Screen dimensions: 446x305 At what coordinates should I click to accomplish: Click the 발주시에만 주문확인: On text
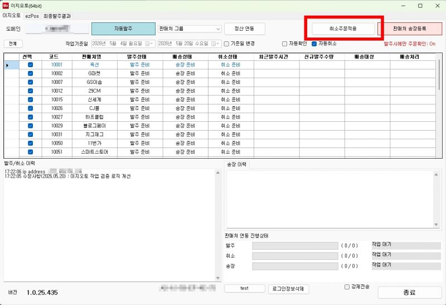pos(410,44)
